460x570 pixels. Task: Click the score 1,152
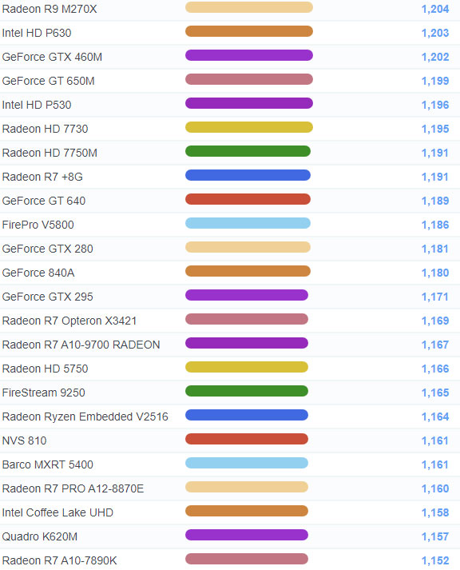pos(435,561)
